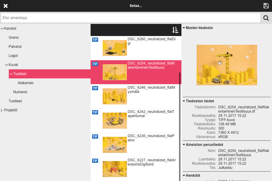The height and width of the screenshot is (181, 272).
Task: Click file name DSC_6246_neutralized_flatMyymälä
Action: [151, 90]
